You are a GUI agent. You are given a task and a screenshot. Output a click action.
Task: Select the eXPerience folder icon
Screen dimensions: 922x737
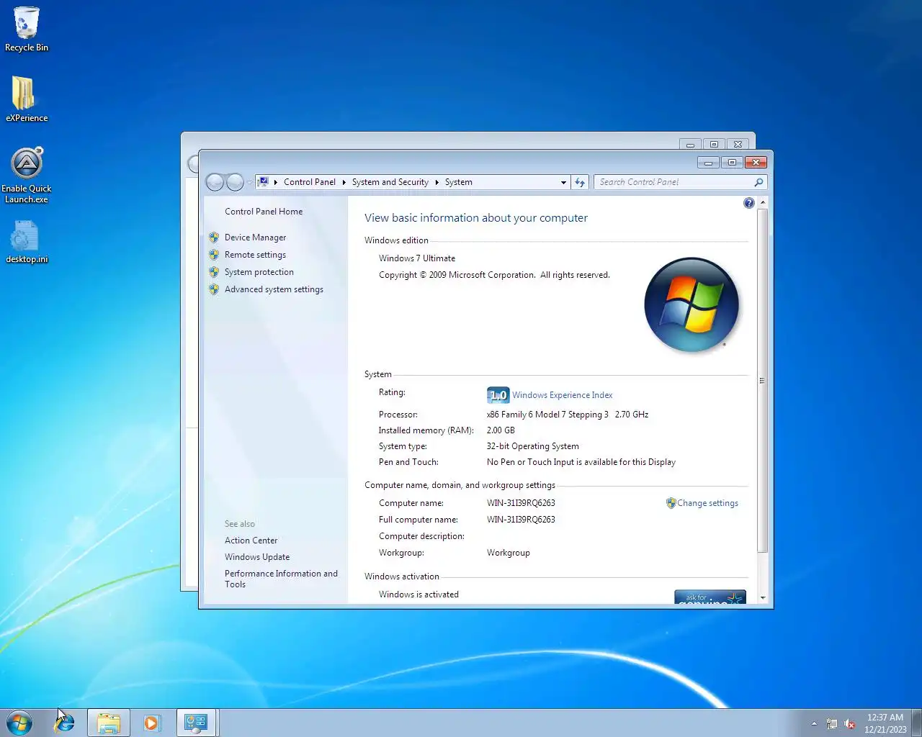(x=27, y=99)
